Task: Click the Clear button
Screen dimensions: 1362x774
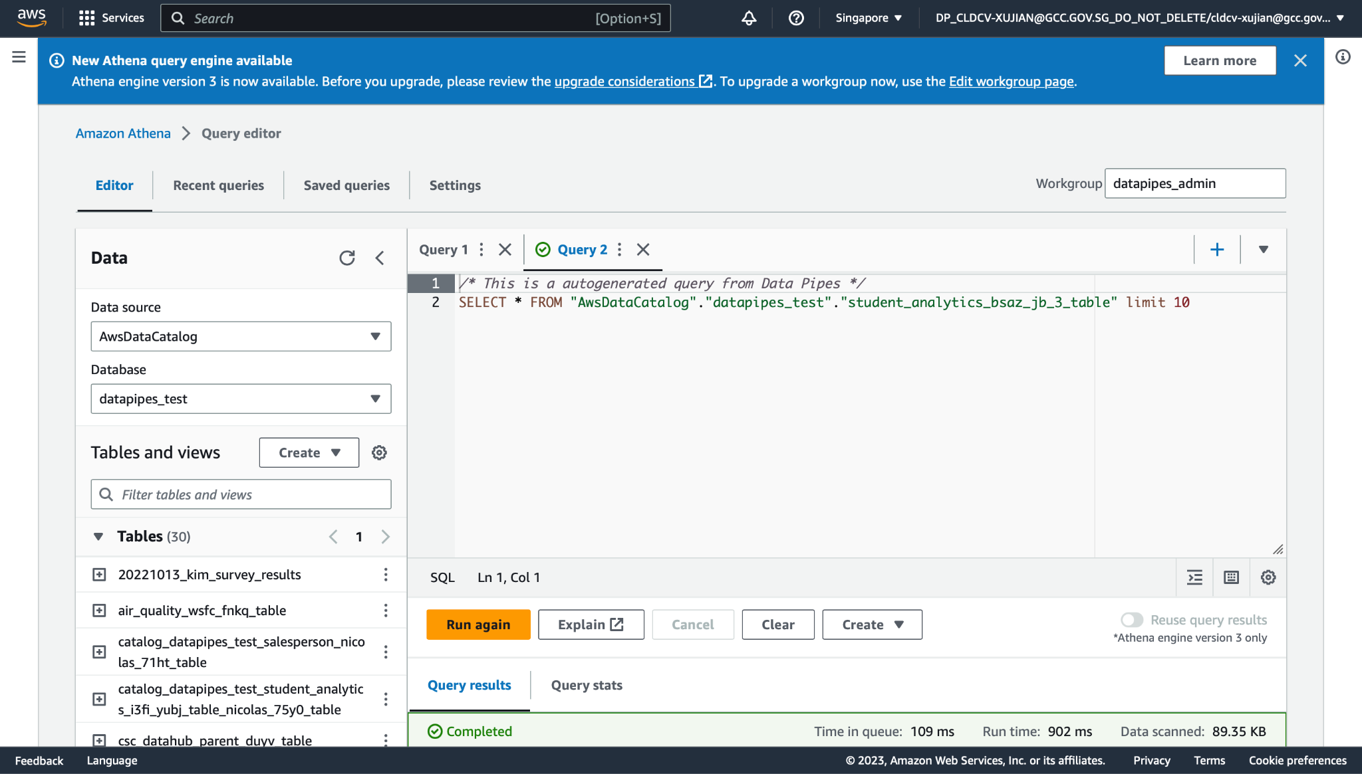Action: tap(778, 625)
